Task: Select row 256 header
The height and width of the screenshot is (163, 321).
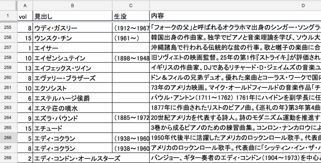Action: pyautogui.click(x=8, y=38)
